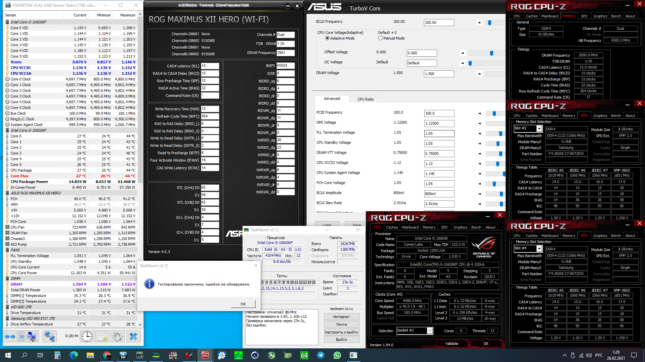This screenshot has width=645, height=362.
Task: Select Manual Mode radio button
Action: (x=380, y=38)
